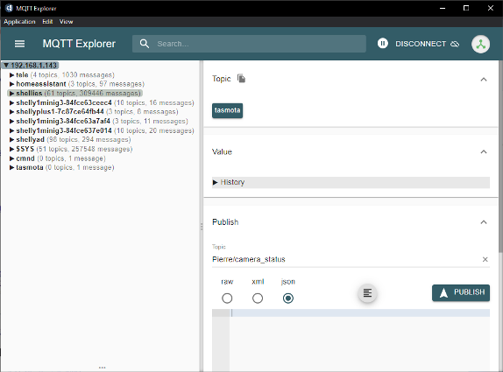The height and width of the screenshot is (372, 503).
Task: Click the right panel vertical scrollbar
Action: pyautogui.click(x=500, y=157)
